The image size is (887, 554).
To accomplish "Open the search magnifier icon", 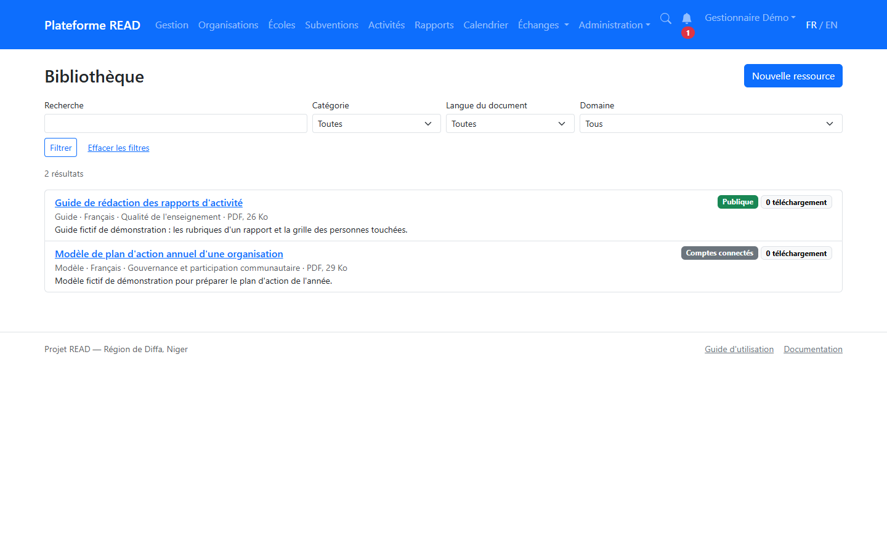I will coord(666,18).
